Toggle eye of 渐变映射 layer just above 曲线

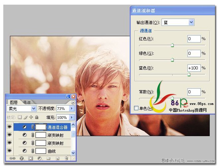10,143
